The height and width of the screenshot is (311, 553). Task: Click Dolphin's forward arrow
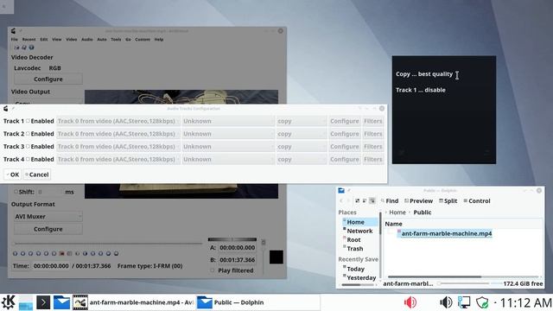(x=348, y=200)
